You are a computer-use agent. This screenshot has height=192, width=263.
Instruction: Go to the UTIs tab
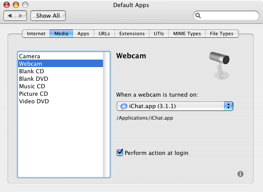tap(159, 34)
